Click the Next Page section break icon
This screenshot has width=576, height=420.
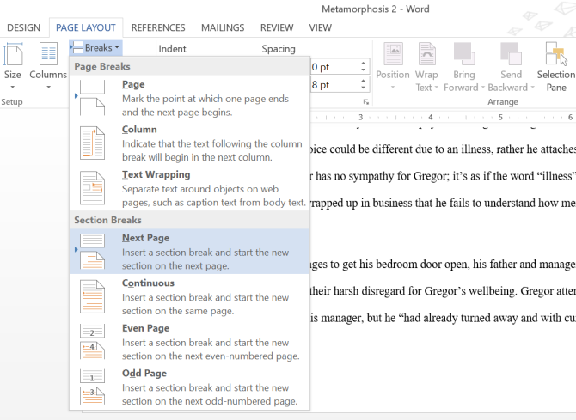tap(92, 251)
